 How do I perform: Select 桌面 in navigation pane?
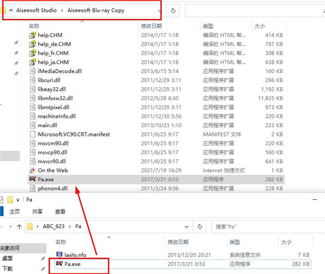7,258
